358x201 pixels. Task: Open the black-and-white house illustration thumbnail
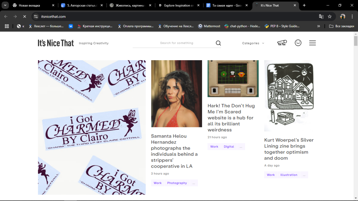[290, 95]
